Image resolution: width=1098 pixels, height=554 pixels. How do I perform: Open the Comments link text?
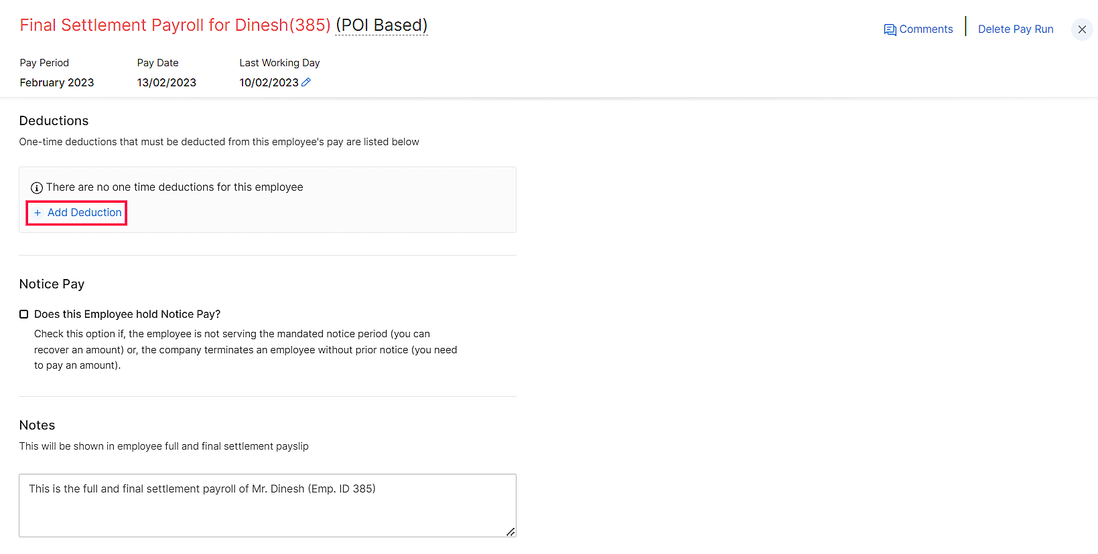[x=926, y=29]
